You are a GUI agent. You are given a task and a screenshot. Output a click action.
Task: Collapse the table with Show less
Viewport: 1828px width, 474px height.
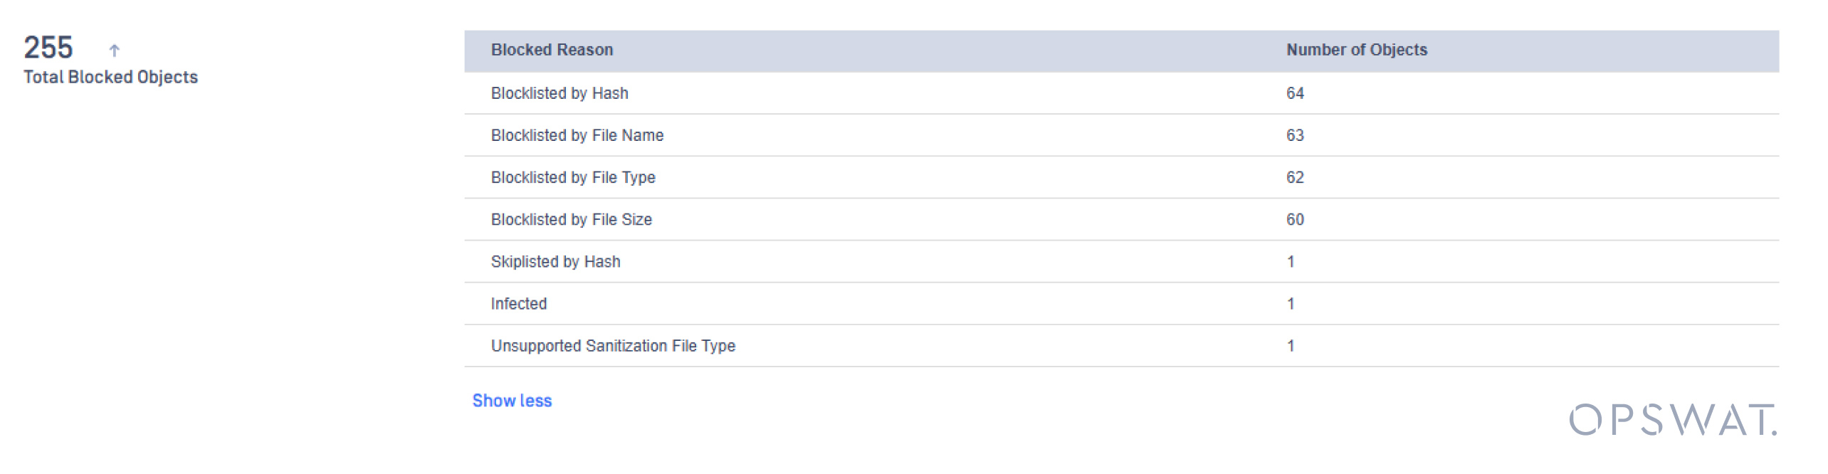(x=512, y=401)
